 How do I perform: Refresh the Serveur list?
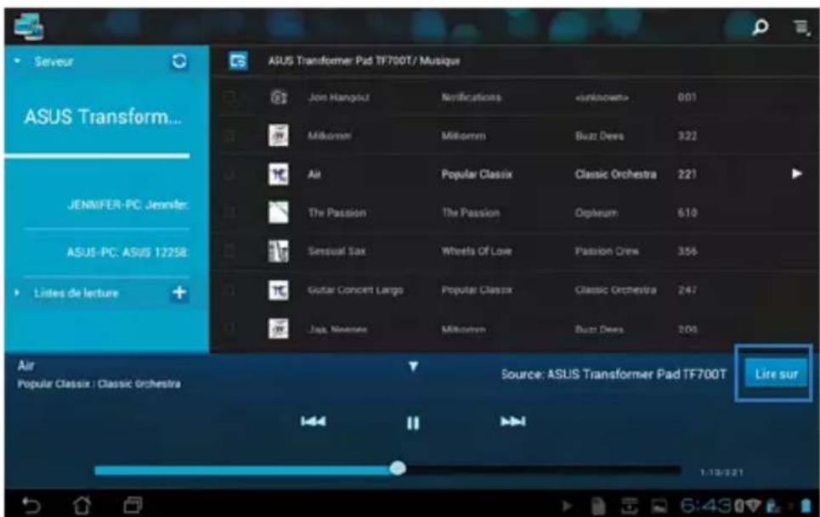(179, 62)
